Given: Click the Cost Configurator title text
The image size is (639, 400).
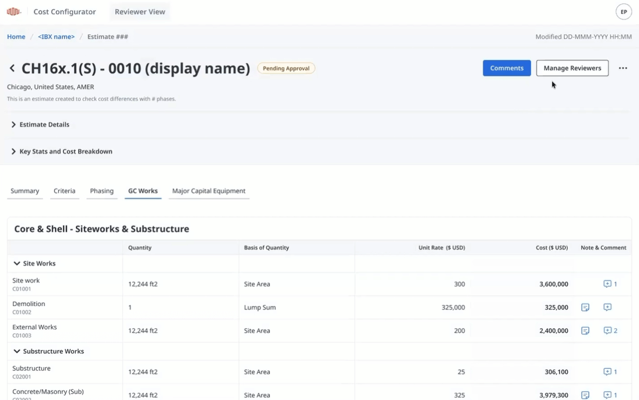Looking at the screenshot, I should pos(65,12).
